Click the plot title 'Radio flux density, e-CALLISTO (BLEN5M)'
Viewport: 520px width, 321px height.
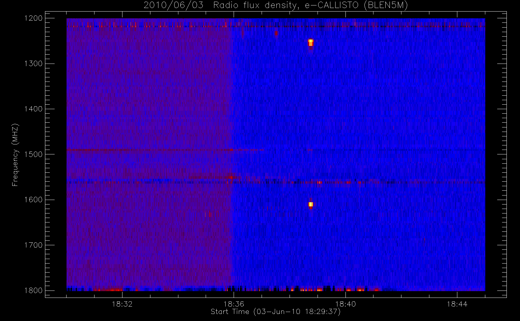(310, 5)
